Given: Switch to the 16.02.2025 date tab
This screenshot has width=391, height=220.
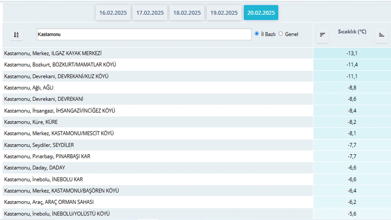Looking at the screenshot, I should [113, 13].
